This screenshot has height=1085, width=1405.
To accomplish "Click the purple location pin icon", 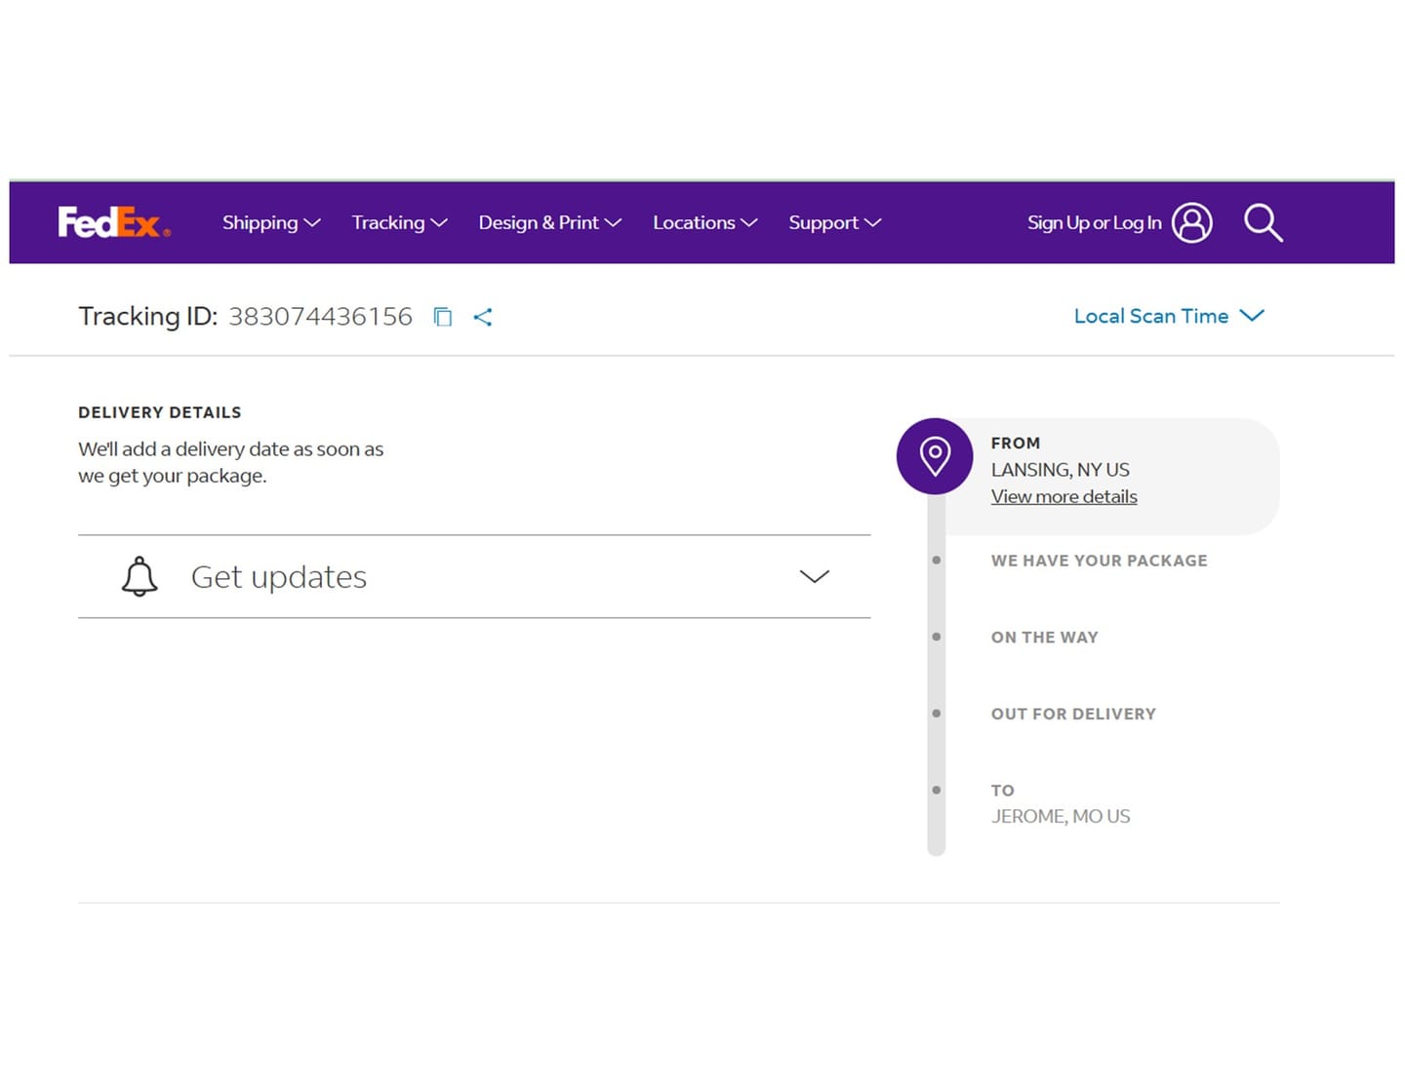I will [935, 456].
